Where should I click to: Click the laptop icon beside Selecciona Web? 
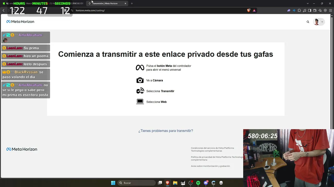point(140,102)
